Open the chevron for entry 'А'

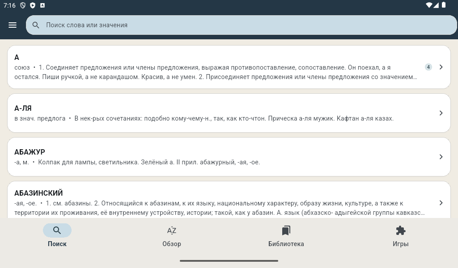coord(441,67)
